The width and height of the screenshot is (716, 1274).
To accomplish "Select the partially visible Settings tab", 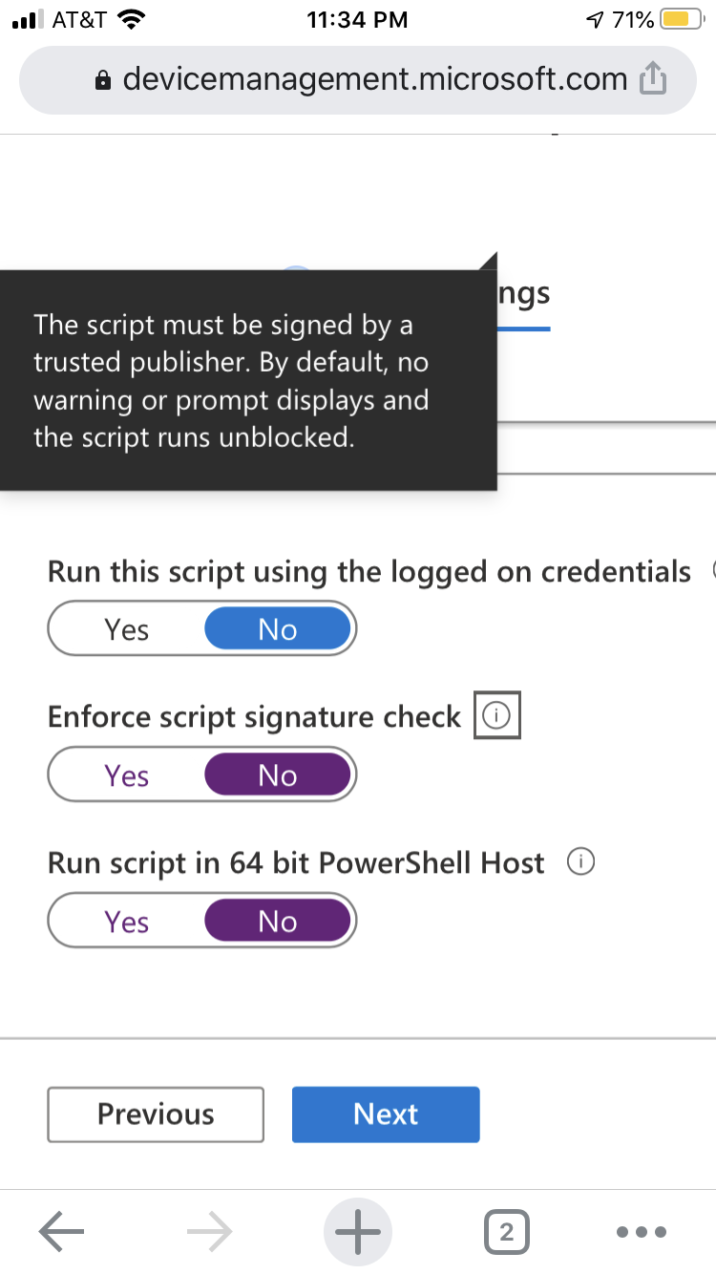I will (521, 293).
